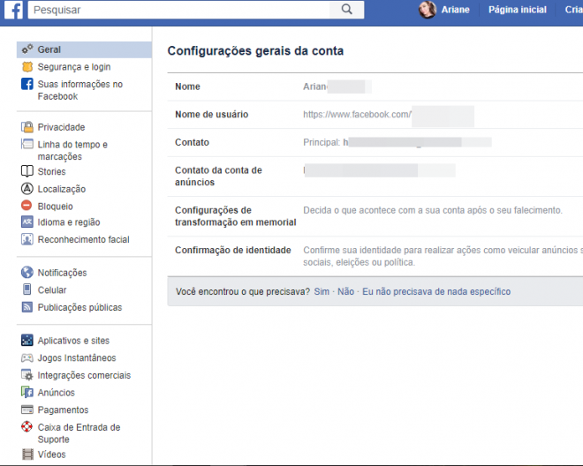The image size is (583, 466).
Task: Click the Privacidade padlock icon
Action: coord(27,127)
